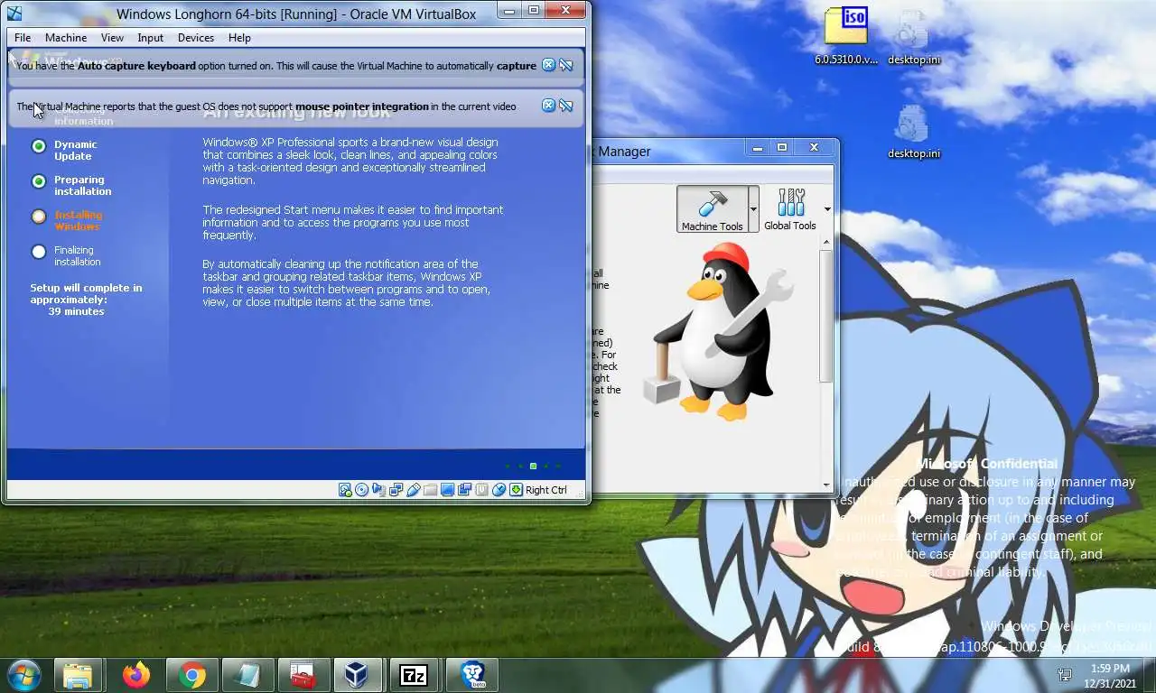This screenshot has height=693, width=1156.
Task: Click the Installing Windows step indicator
Action: [39, 217]
